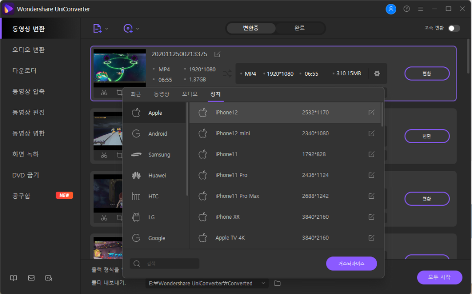Open output settings gear for first video
Screen dimensions: 472x294
pyautogui.click(x=377, y=73)
